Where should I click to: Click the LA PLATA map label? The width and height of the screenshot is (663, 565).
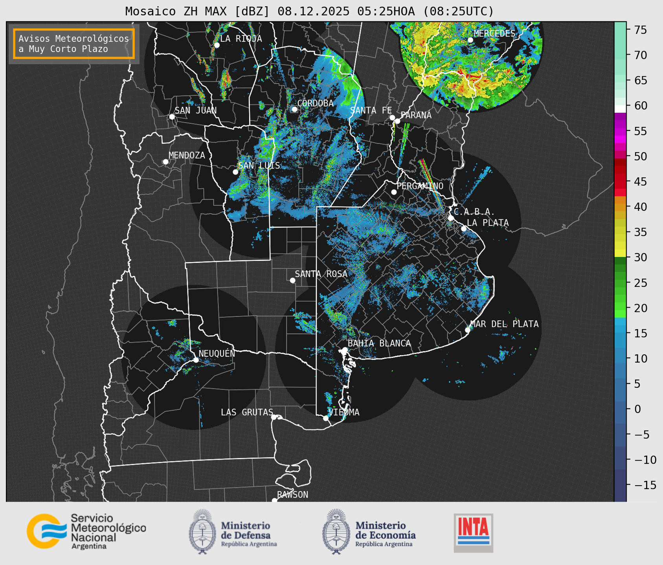pos(488,223)
